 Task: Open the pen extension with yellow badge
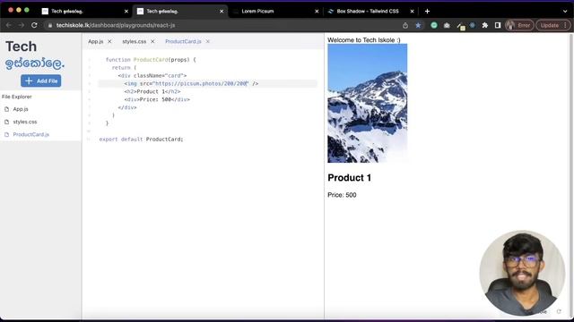point(460,26)
